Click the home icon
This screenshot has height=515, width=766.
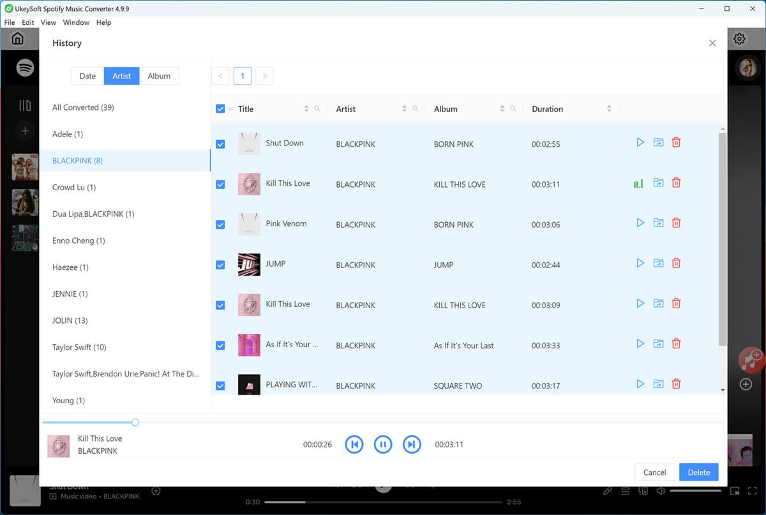[x=18, y=39]
